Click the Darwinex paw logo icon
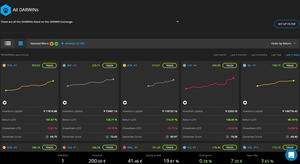The height and width of the screenshot is (164, 300). (x=5, y=10)
